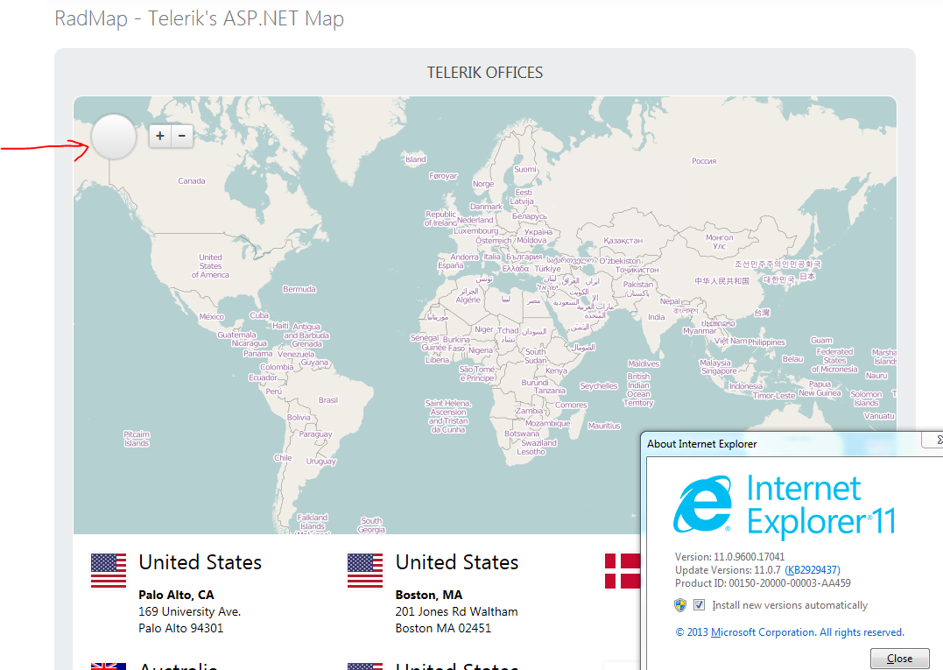This screenshot has height=670, width=943.
Task: Click the Canada label on the map
Action: point(192,181)
